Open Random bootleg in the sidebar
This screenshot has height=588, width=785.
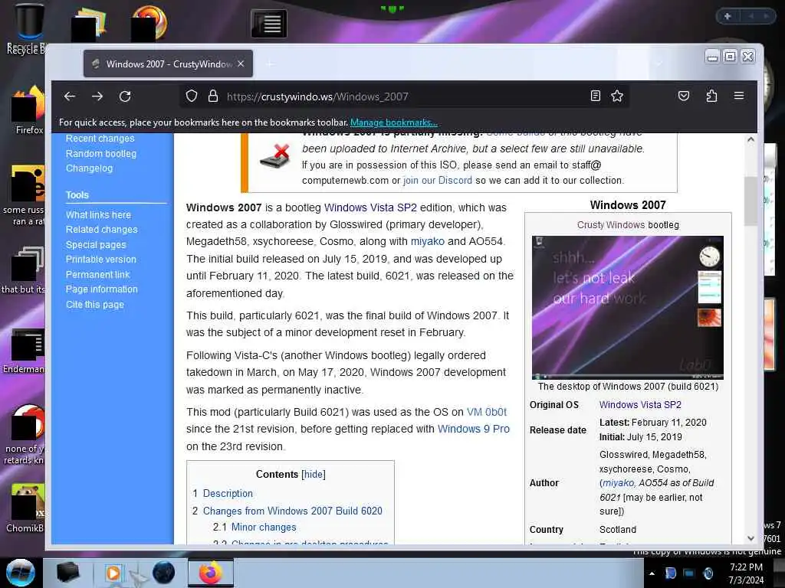click(101, 153)
